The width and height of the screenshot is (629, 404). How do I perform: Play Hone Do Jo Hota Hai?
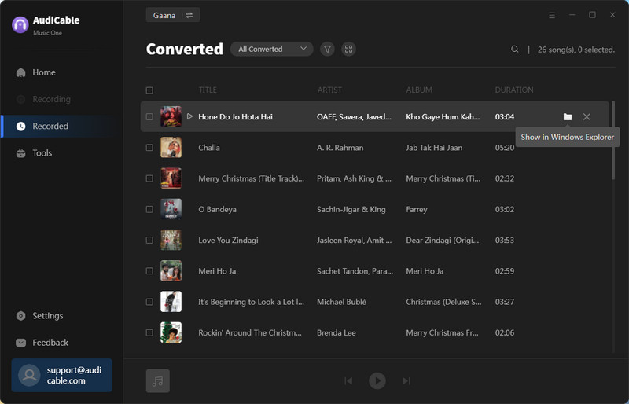(189, 116)
